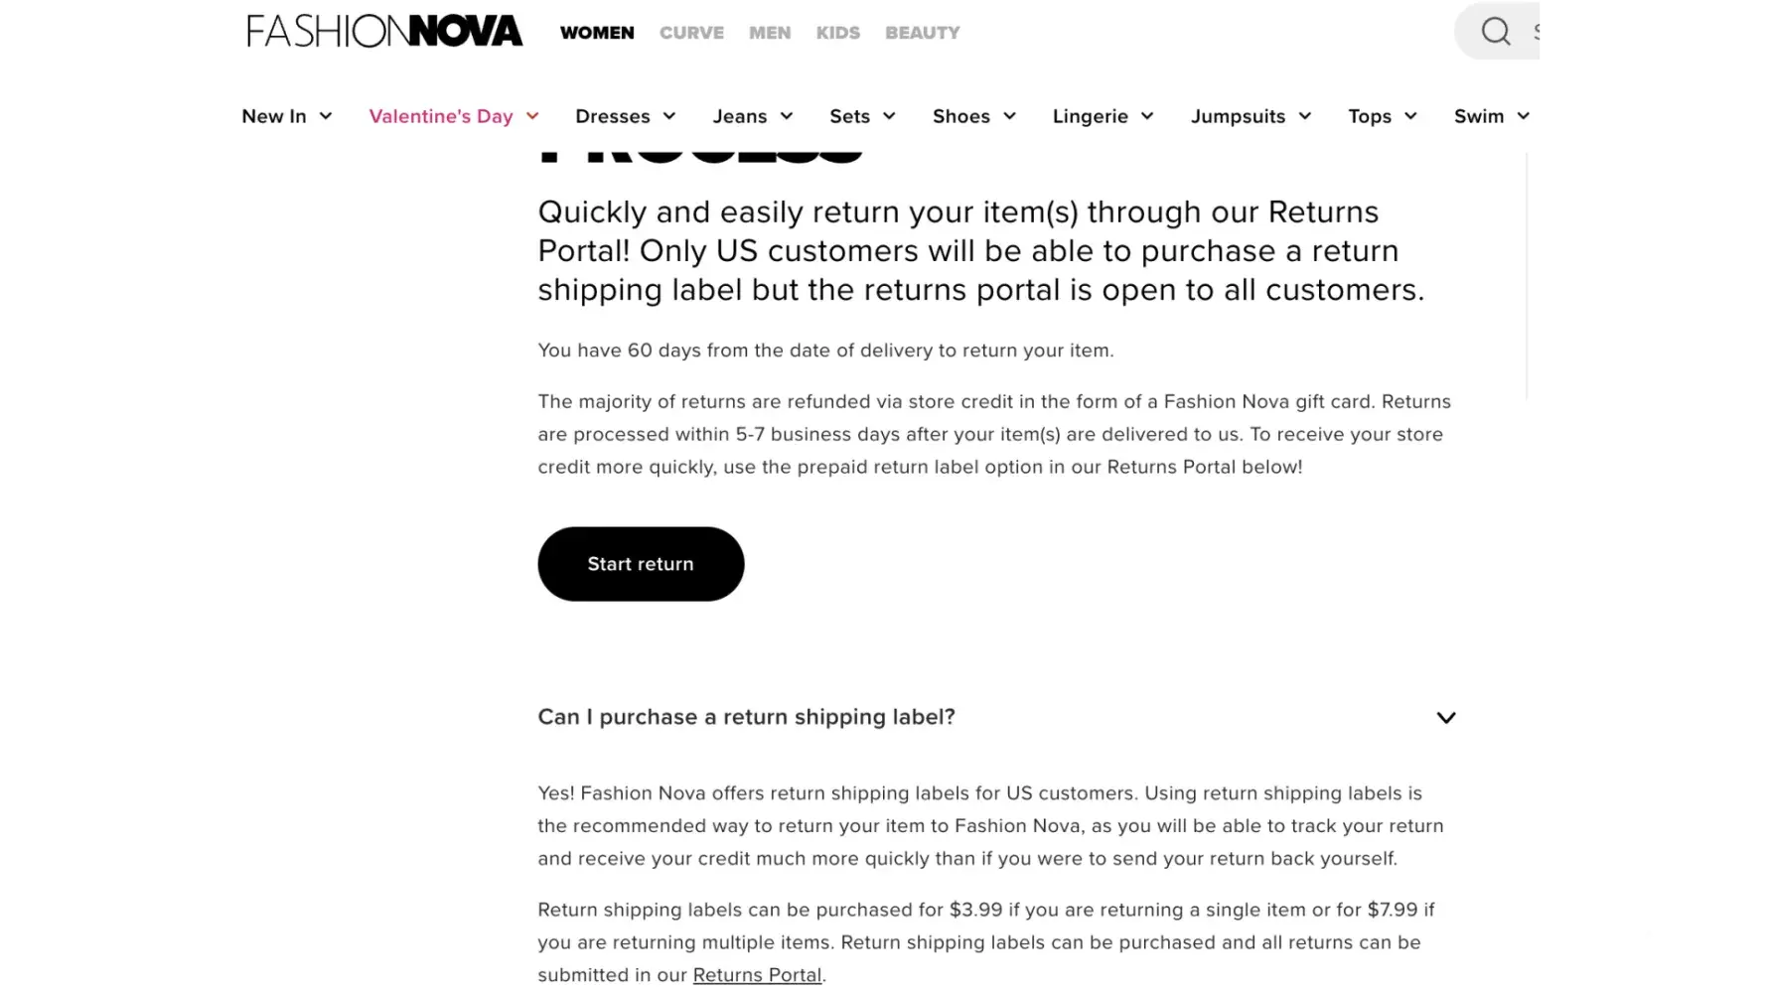Switch to the Men section
Image resolution: width=1766 pixels, height=993 pixels.
pyautogui.click(x=770, y=33)
